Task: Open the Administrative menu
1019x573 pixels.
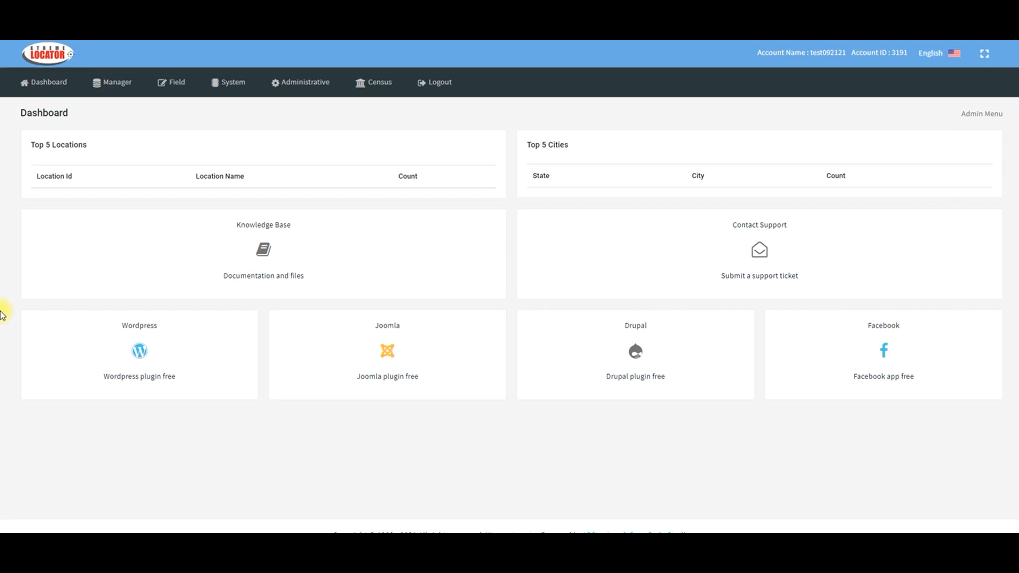Action: [300, 82]
